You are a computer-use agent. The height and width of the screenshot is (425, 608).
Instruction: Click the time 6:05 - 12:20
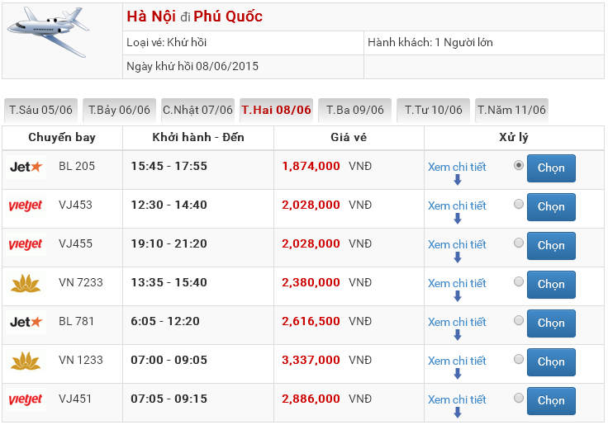click(165, 321)
